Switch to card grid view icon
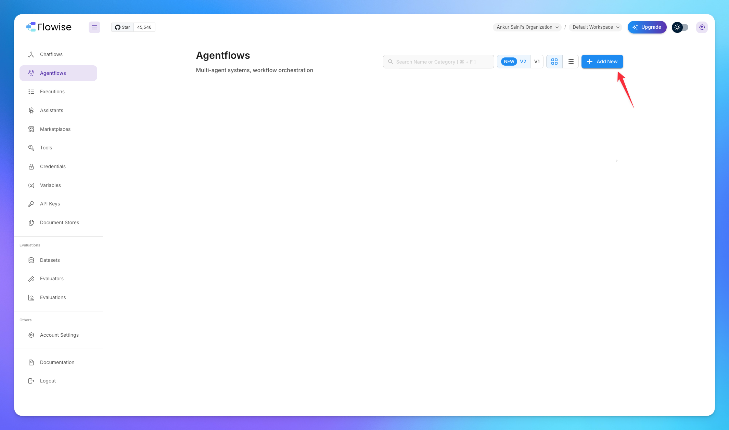This screenshot has width=729, height=430. [x=554, y=62]
